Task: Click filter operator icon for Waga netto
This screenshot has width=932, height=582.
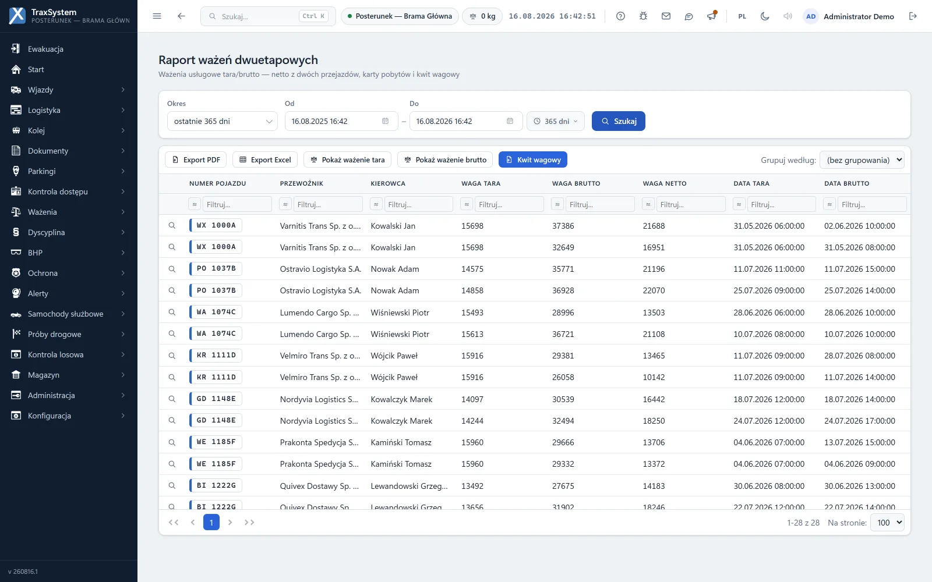Action: pos(648,204)
